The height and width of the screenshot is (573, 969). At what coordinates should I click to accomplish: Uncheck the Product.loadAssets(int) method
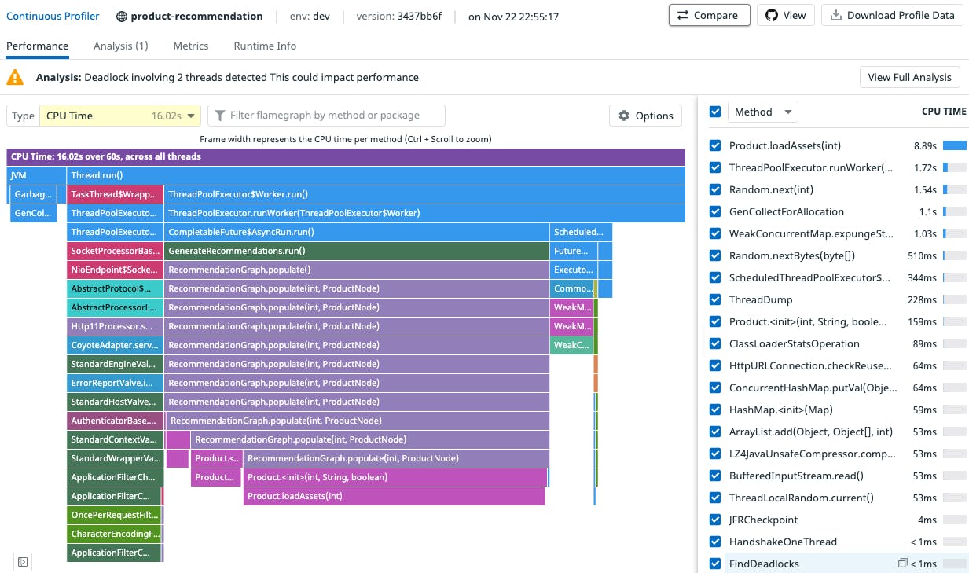click(x=715, y=145)
